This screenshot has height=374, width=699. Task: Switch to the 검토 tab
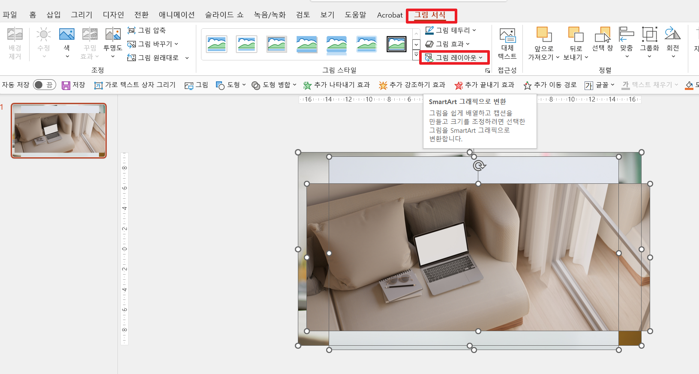(x=303, y=15)
